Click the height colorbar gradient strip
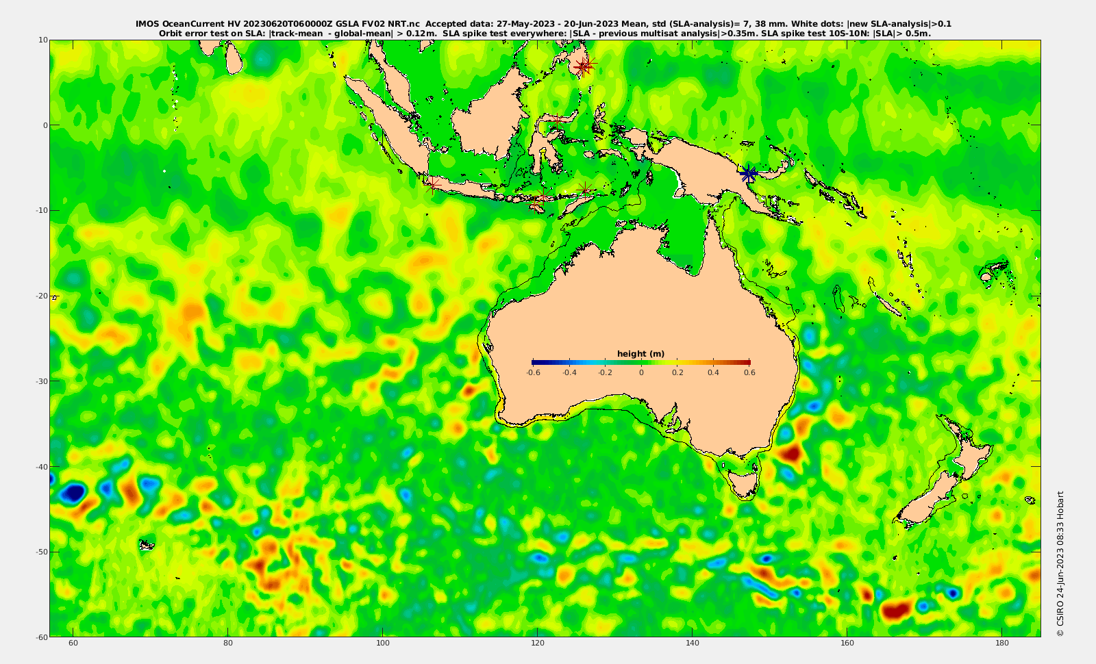This screenshot has width=1096, height=664. (641, 362)
